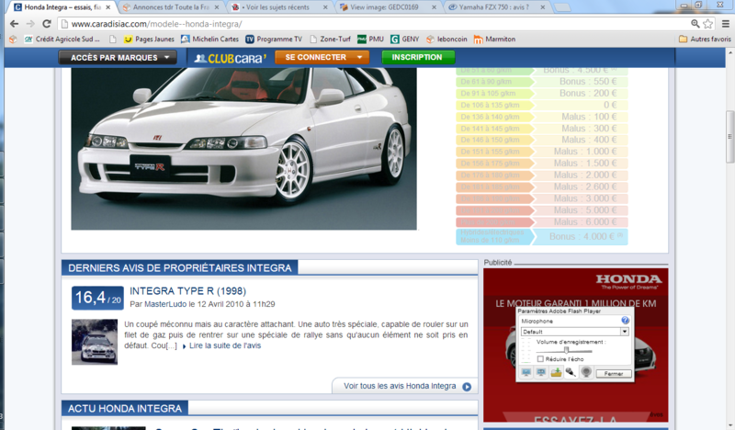The image size is (735, 430).
Task: Open the Pages Jaunes bookmark
Action: 149,40
